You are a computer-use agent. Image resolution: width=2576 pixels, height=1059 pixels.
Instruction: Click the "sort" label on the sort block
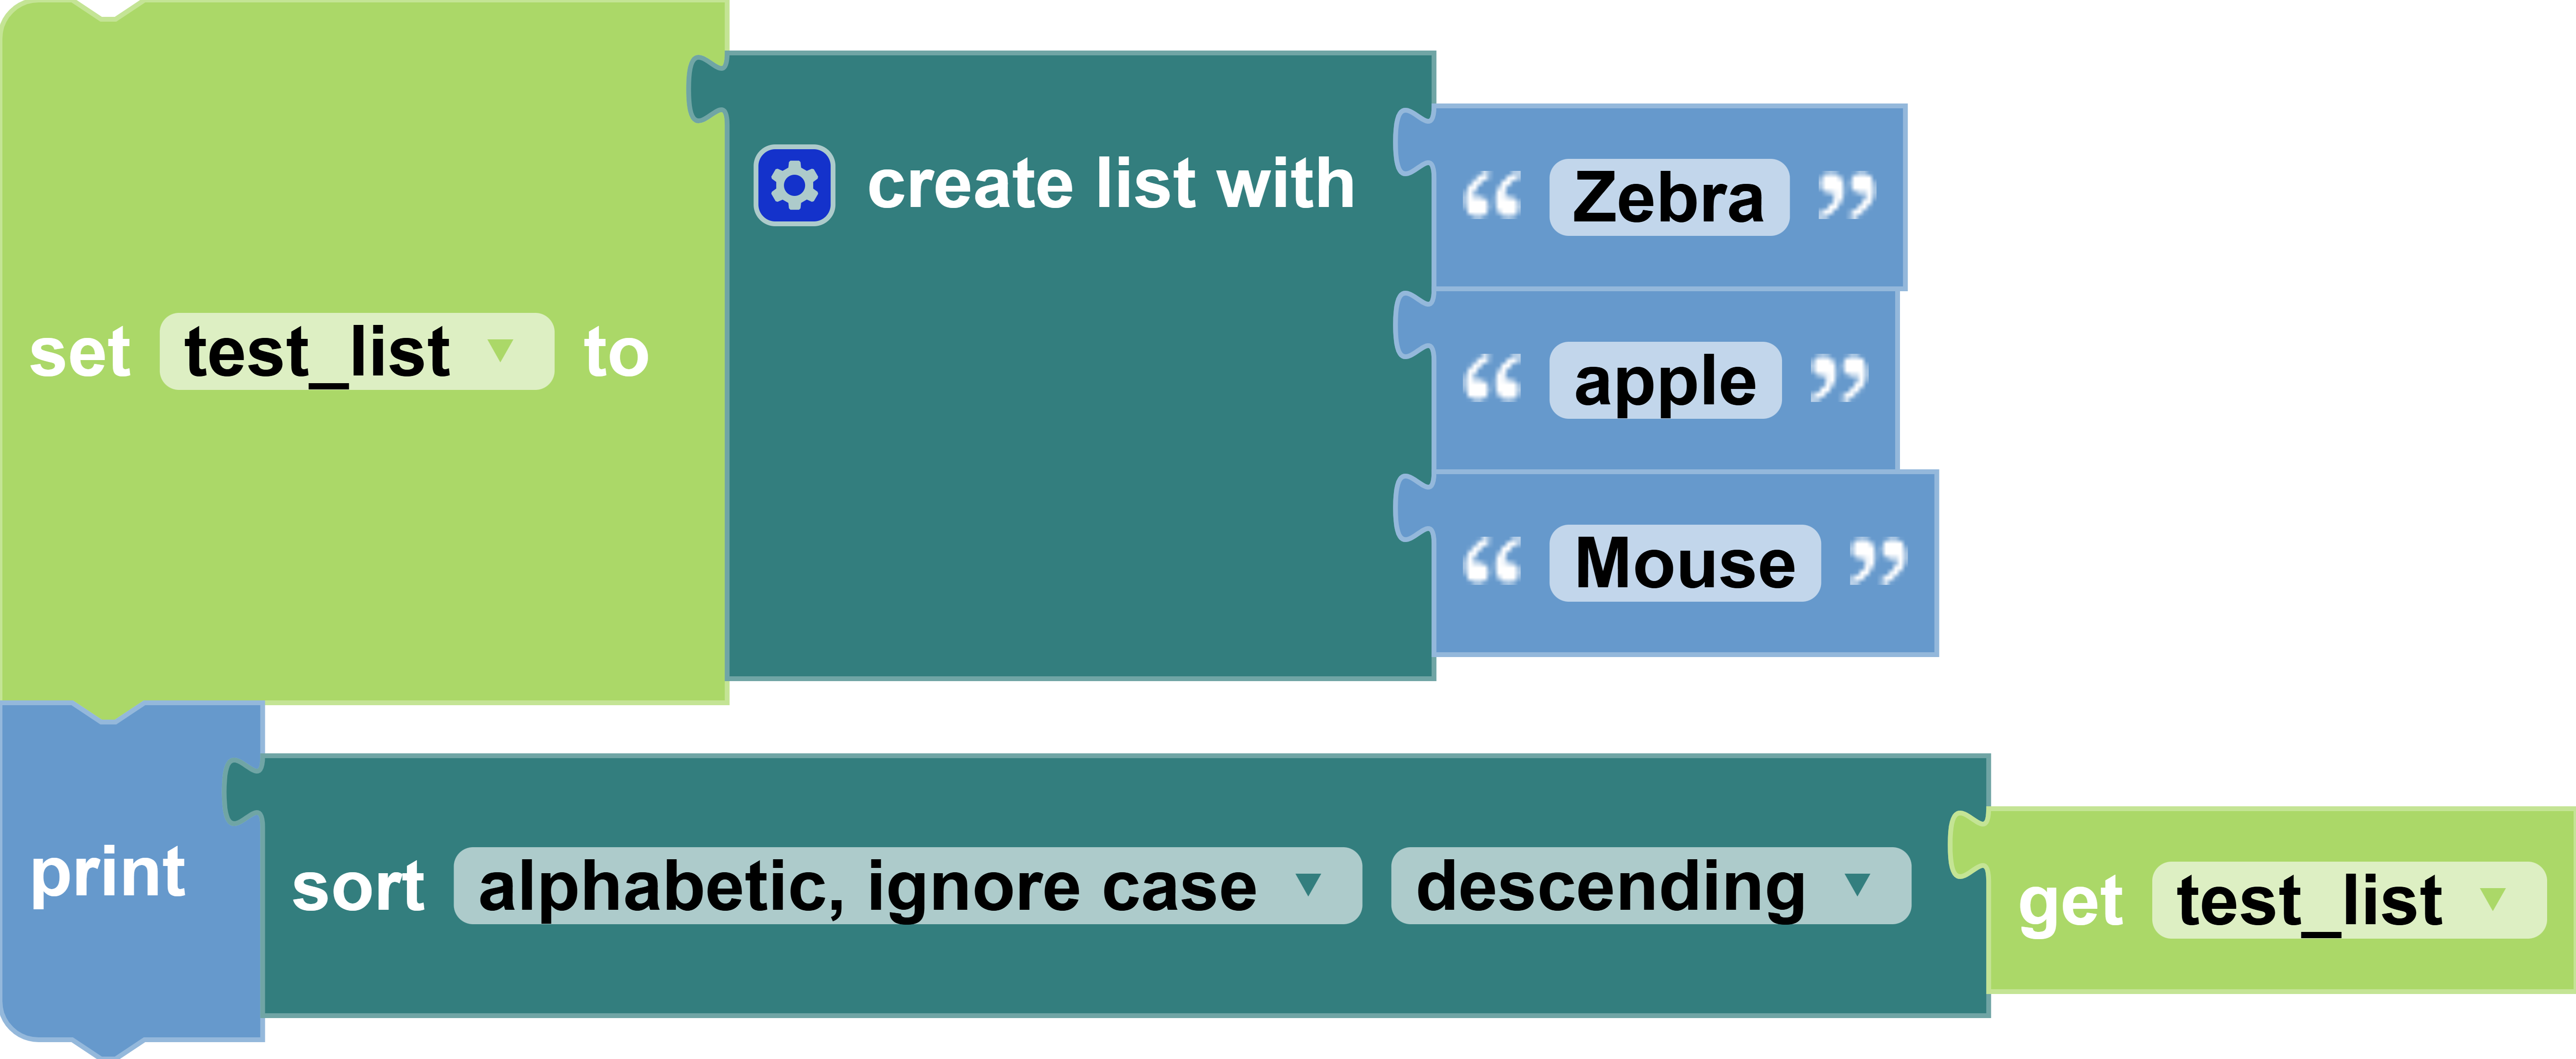tap(358, 887)
